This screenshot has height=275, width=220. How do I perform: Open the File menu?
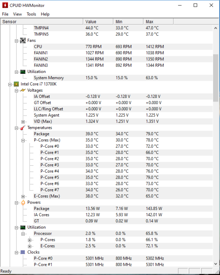click(5, 14)
